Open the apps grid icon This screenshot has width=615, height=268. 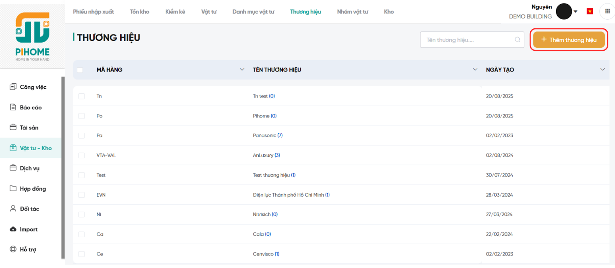[x=607, y=12]
